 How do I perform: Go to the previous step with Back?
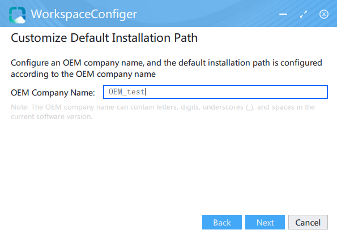point(222,222)
